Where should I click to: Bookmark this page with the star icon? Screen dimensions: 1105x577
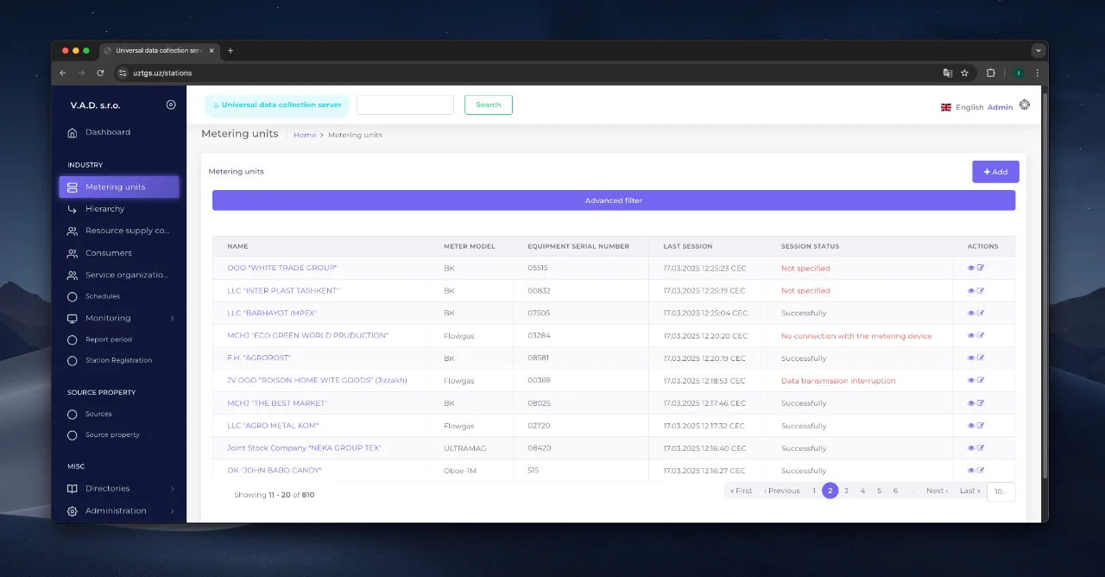point(964,73)
